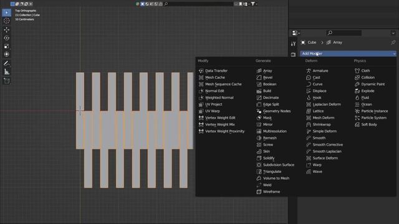Click the Properties search field
Viewport: 399px width, 224px height.
point(344,33)
